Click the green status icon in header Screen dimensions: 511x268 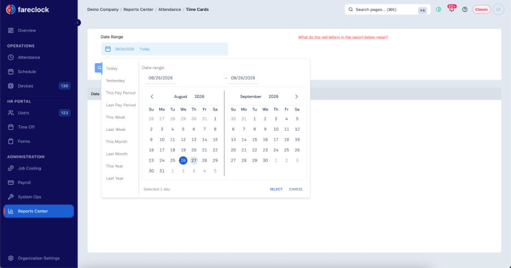pyautogui.click(x=438, y=9)
